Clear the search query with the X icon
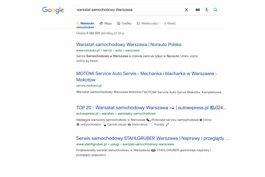This screenshot has height=177, width=265. [186, 10]
